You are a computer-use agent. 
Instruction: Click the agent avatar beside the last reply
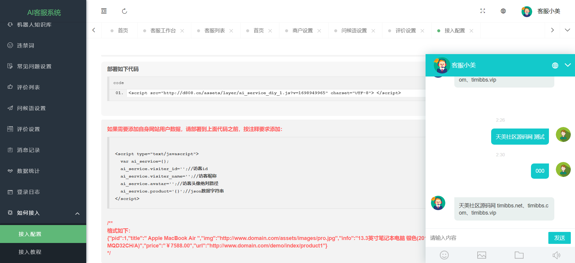coord(438,203)
